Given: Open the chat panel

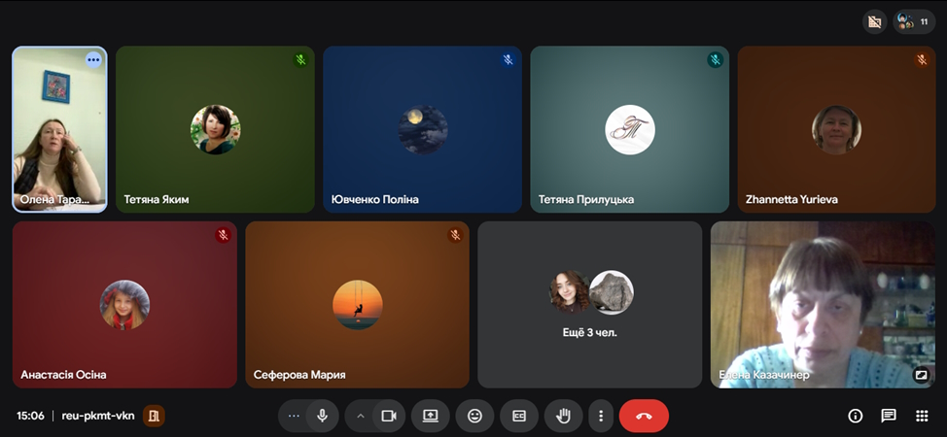Looking at the screenshot, I should [889, 416].
